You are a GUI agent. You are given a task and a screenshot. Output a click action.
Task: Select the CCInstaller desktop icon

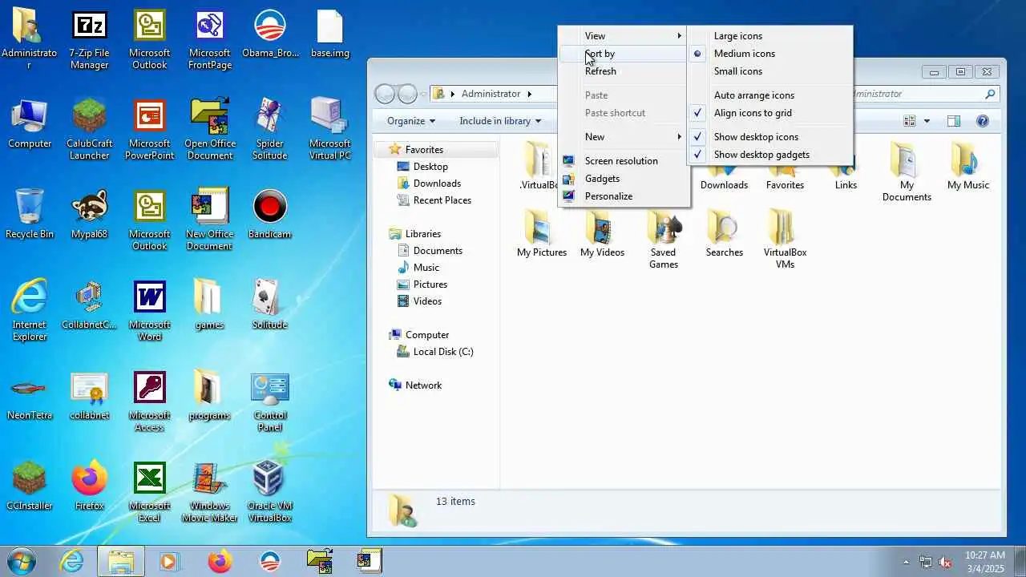point(30,486)
